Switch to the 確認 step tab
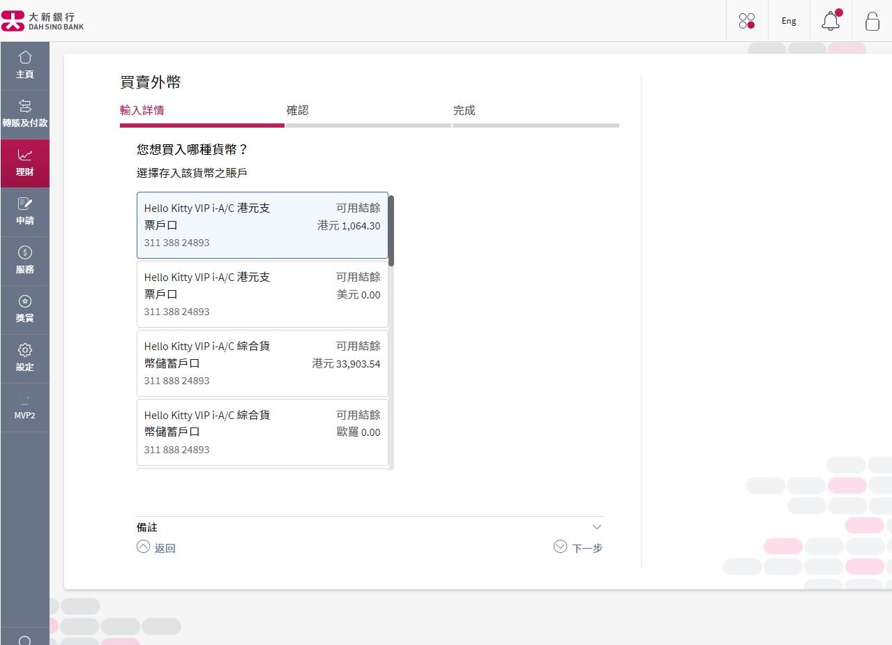The height and width of the screenshot is (645, 892). 298,110
